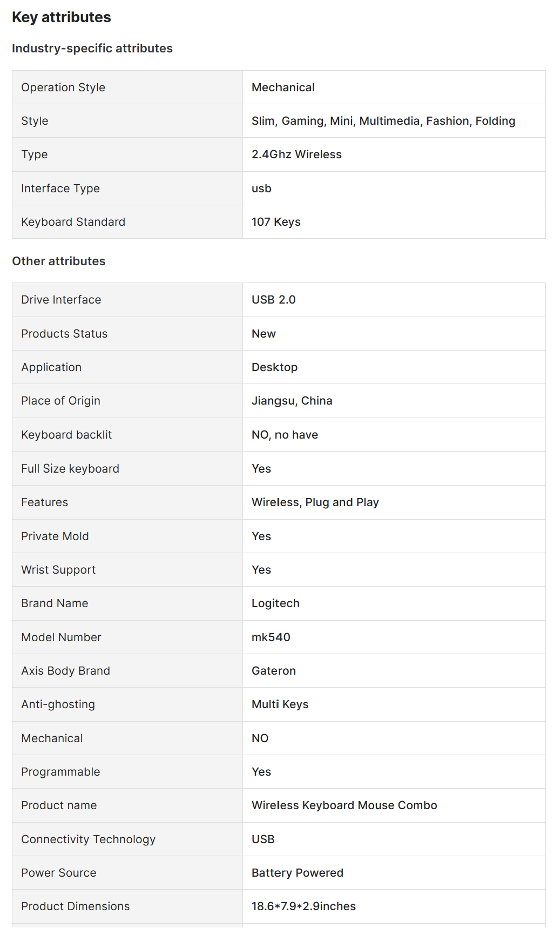Click the Mechanical value for Operation Style

[283, 88]
